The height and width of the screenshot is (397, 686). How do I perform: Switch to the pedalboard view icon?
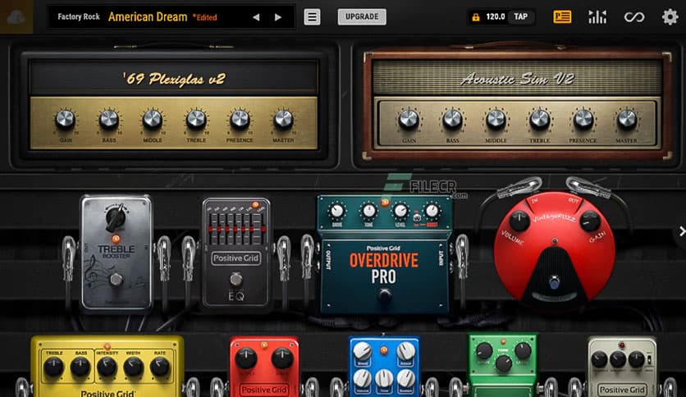click(x=562, y=16)
